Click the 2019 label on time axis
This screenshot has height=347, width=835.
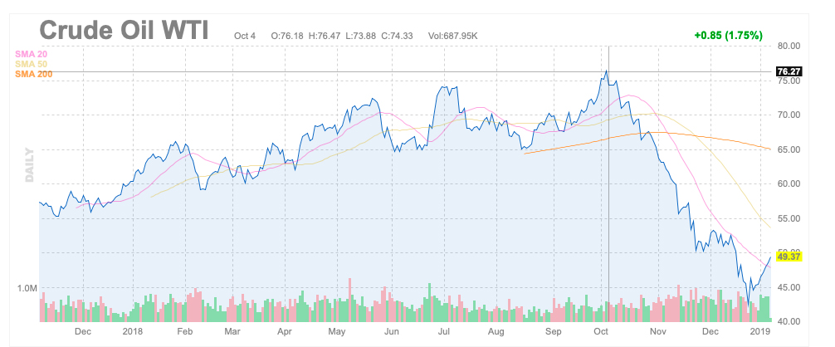pyautogui.click(x=761, y=331)
